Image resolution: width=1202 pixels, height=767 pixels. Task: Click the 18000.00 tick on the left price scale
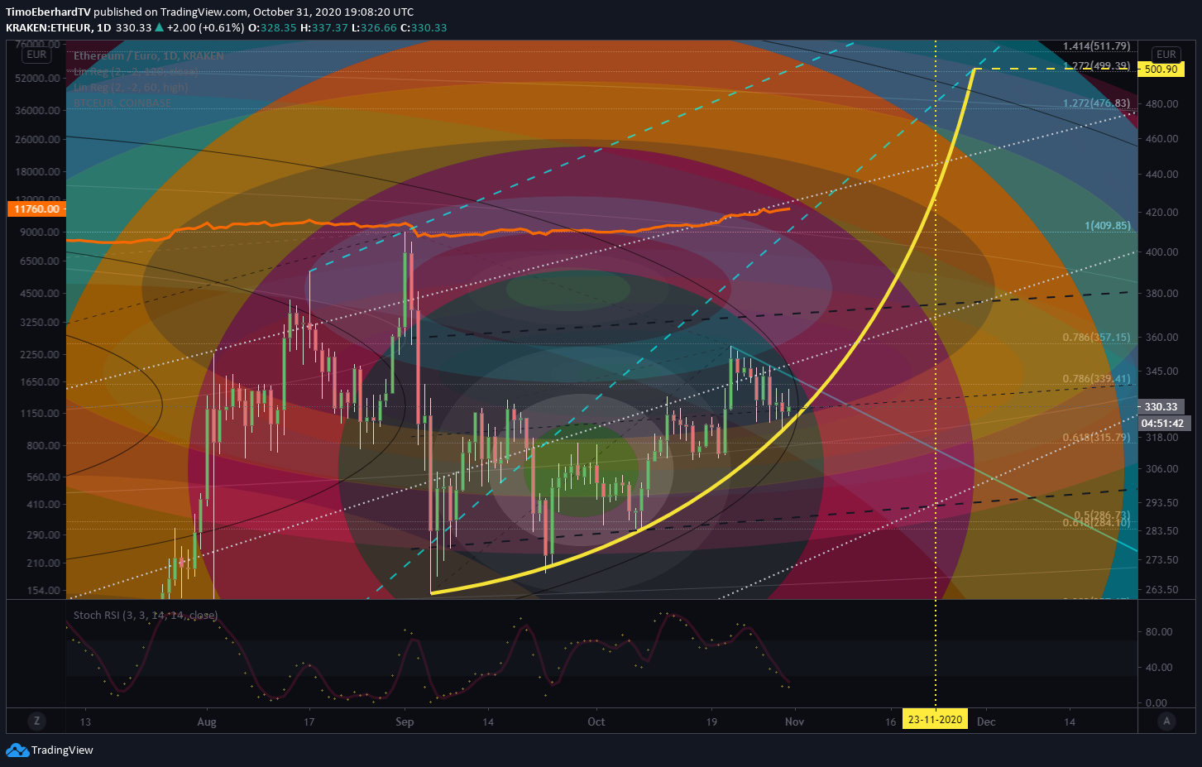coord(37,172)
